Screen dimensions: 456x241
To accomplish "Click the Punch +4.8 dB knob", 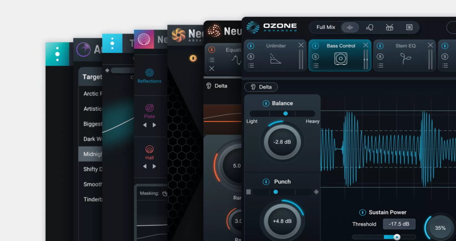I will click(x=282, y=221).
